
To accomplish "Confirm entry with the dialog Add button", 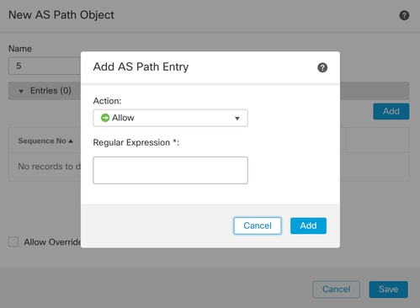I will pos(308,226).
